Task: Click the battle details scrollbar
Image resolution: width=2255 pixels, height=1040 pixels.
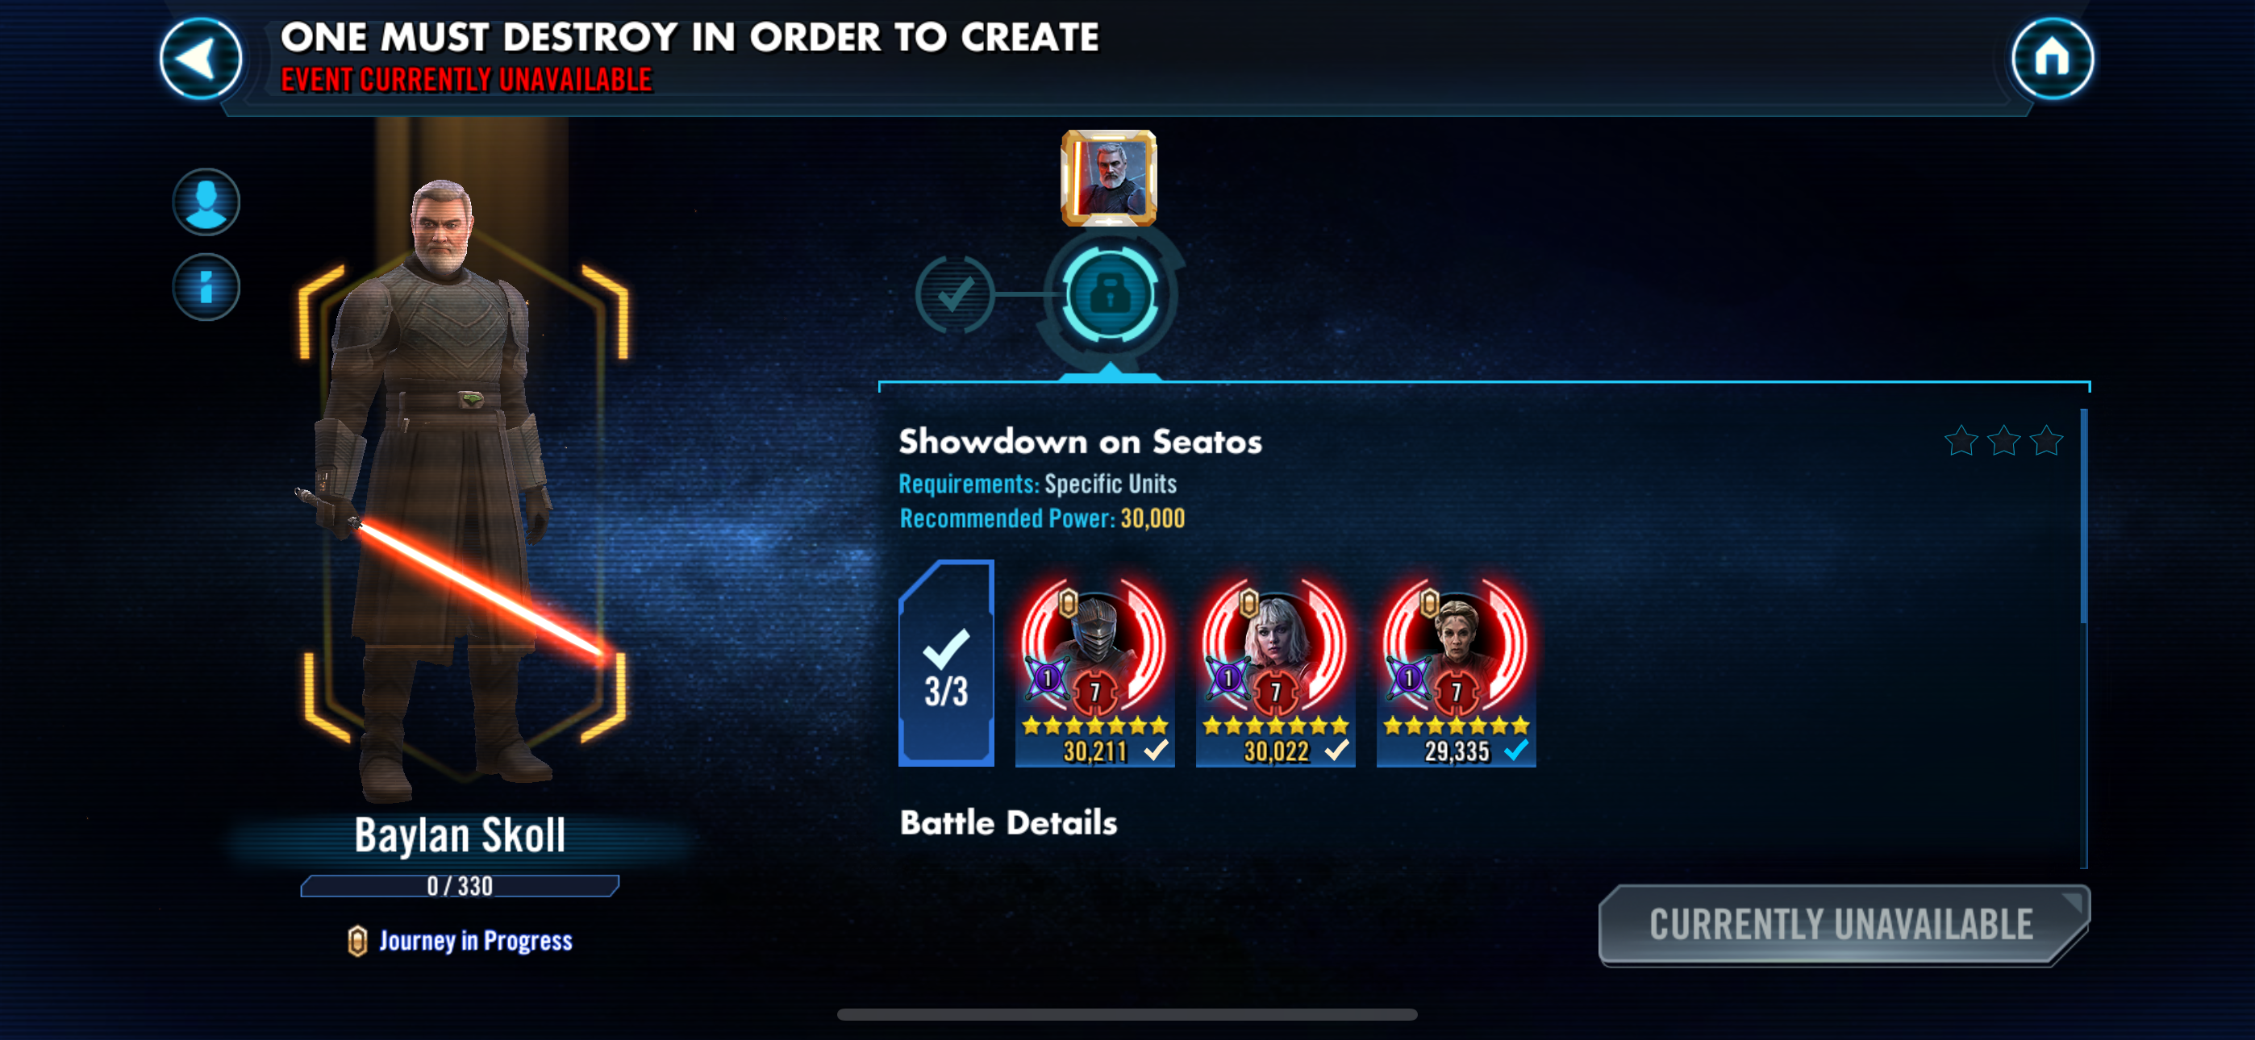Action: coord(2083,638)
